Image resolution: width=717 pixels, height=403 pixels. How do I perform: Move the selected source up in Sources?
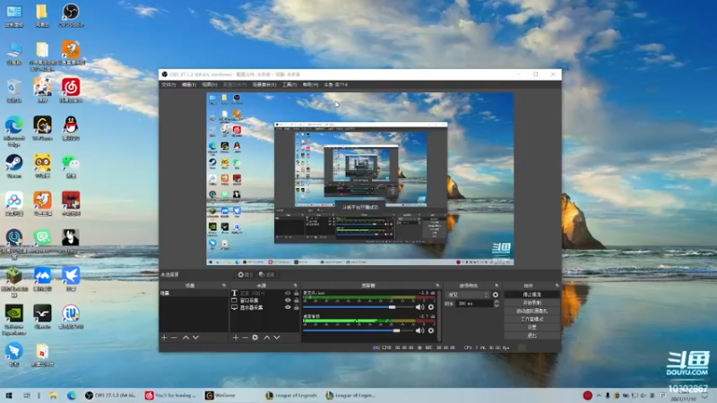pyautogui.click(x=266, y=338)
